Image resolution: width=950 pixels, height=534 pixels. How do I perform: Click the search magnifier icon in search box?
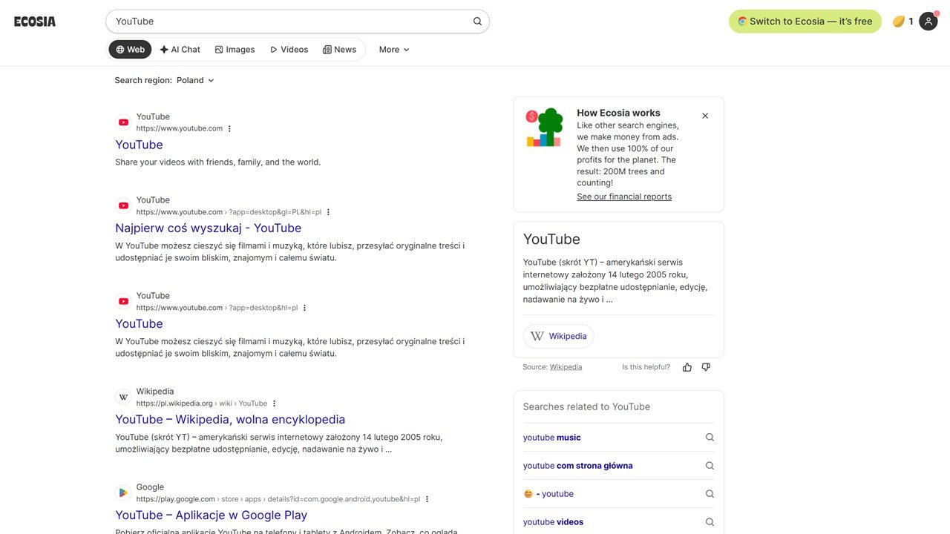click(477, 22)
